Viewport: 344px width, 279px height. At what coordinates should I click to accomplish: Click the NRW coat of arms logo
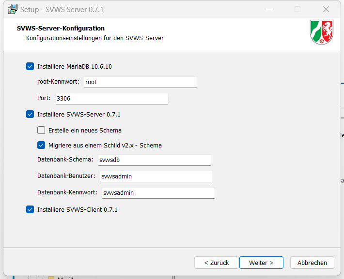322,32
